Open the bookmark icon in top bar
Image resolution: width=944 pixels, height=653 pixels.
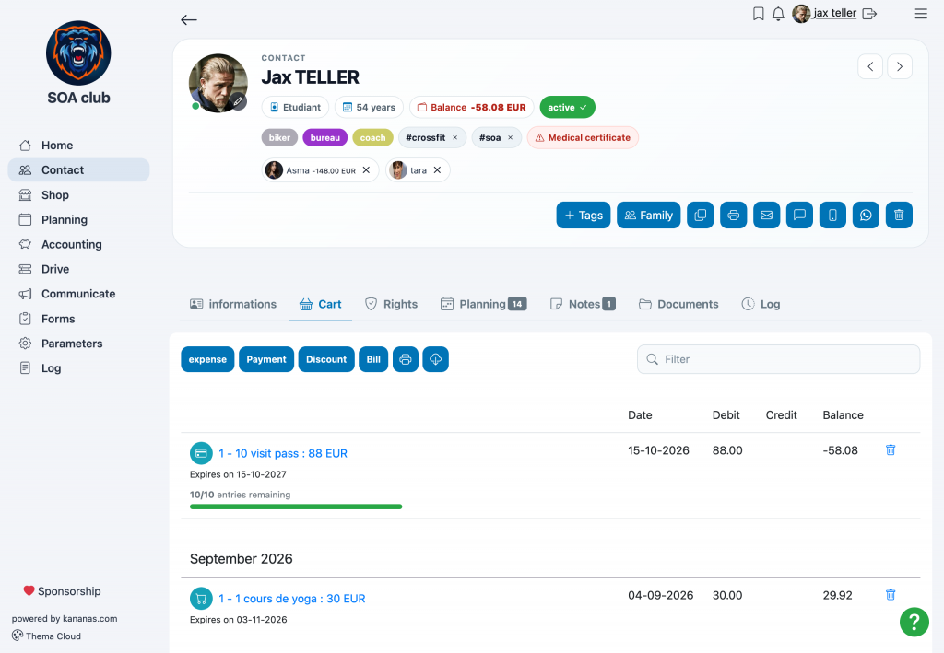(x=759, y=13)
